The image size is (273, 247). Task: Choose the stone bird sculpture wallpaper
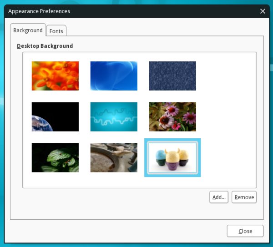click(114, 157)
